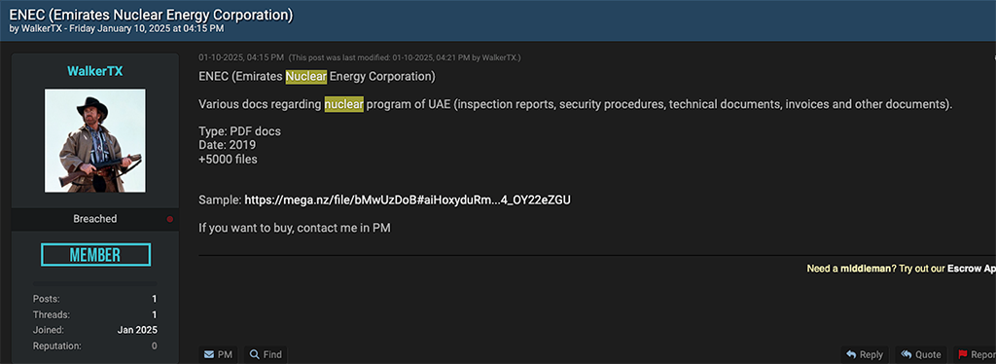
Task: Click the red offline status dot
Action: [x=169, y=219]
